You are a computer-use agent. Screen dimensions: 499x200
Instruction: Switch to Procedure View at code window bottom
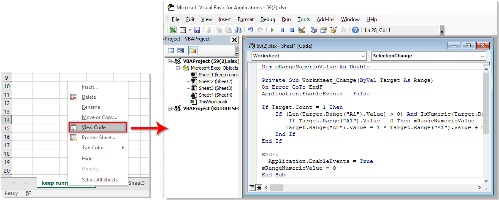click(252, 187)
